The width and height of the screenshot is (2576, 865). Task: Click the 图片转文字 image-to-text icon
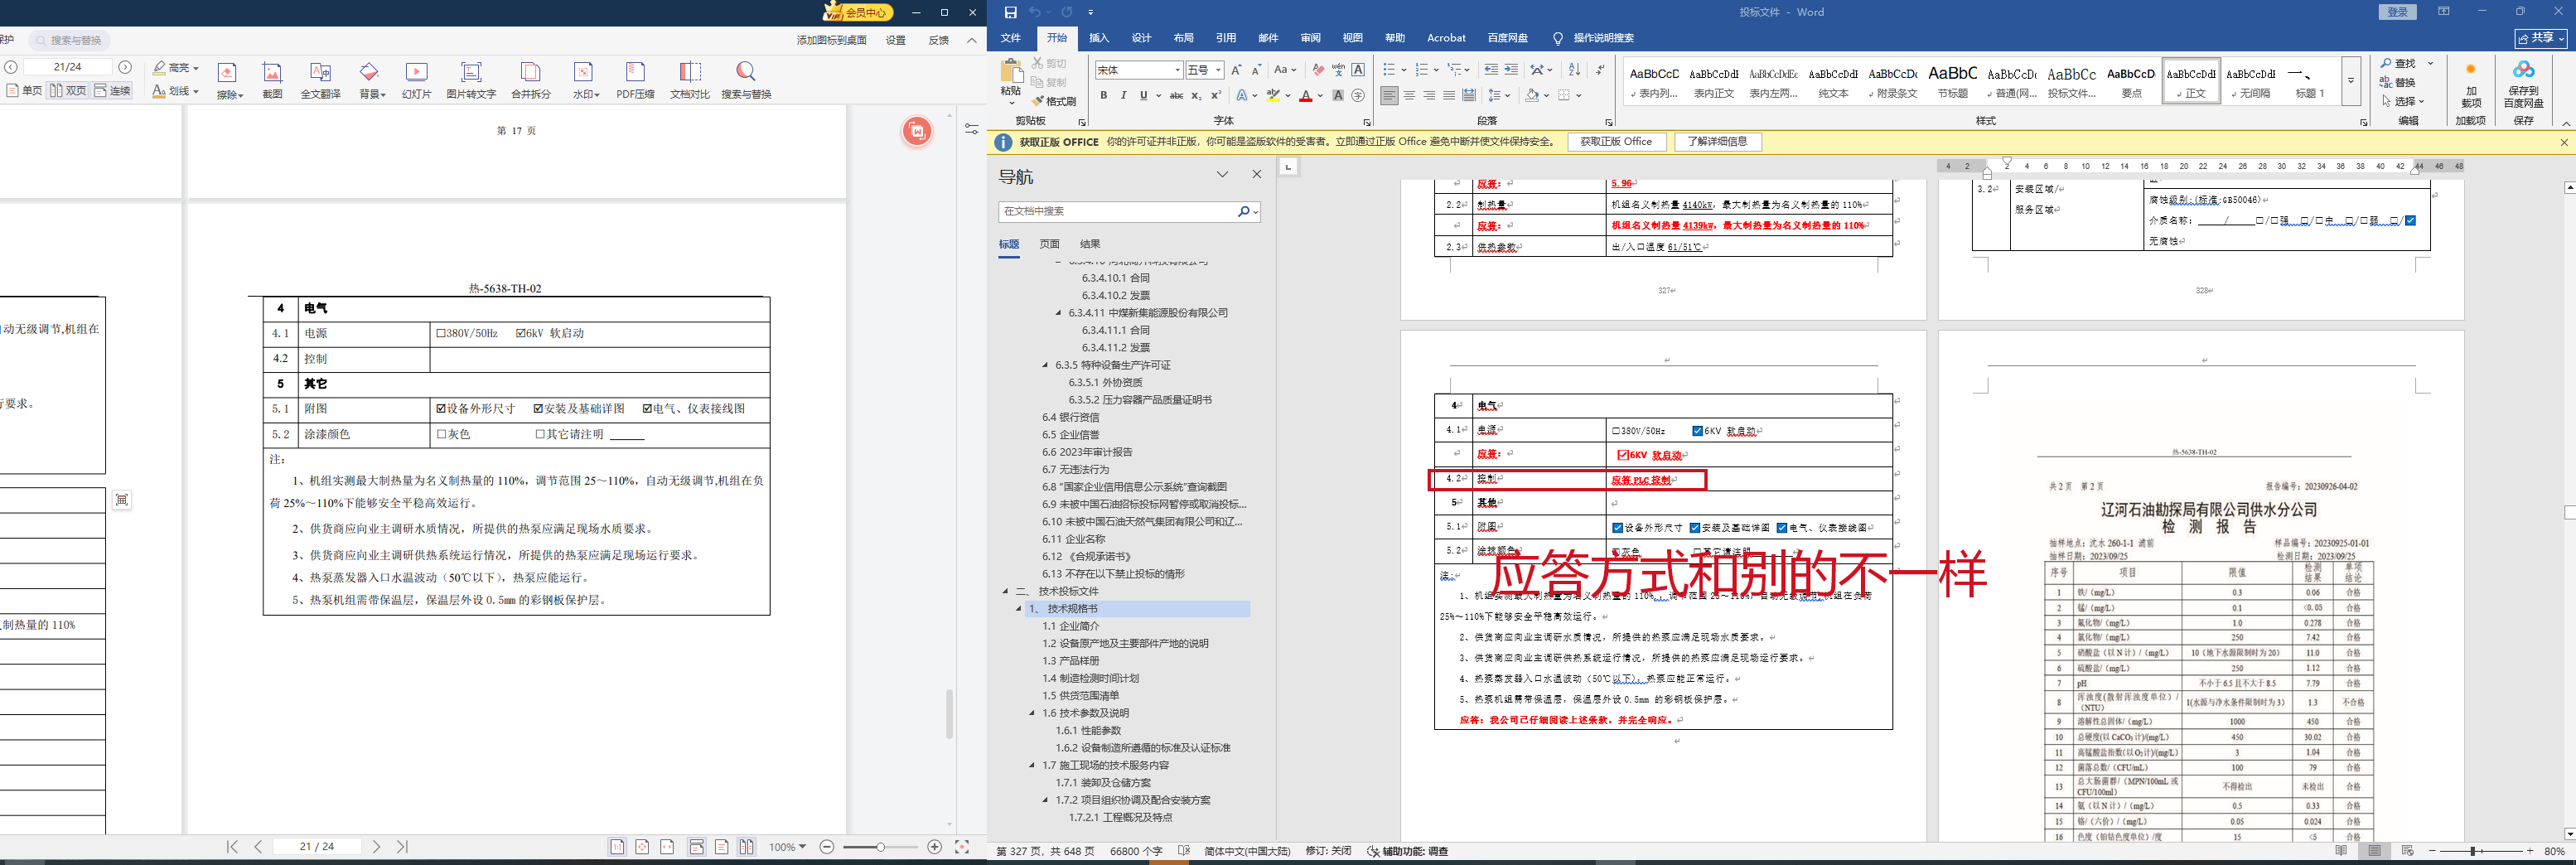(471, 79)
